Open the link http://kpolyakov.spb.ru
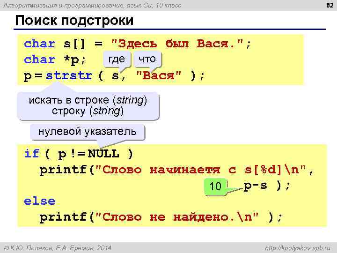The image size is (337, 253). click(x=298, y=248)
